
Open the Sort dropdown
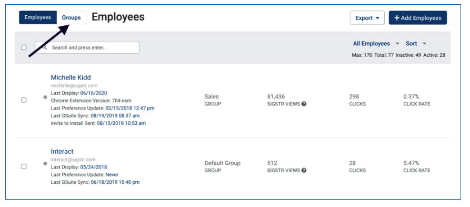tap(416, 44)
